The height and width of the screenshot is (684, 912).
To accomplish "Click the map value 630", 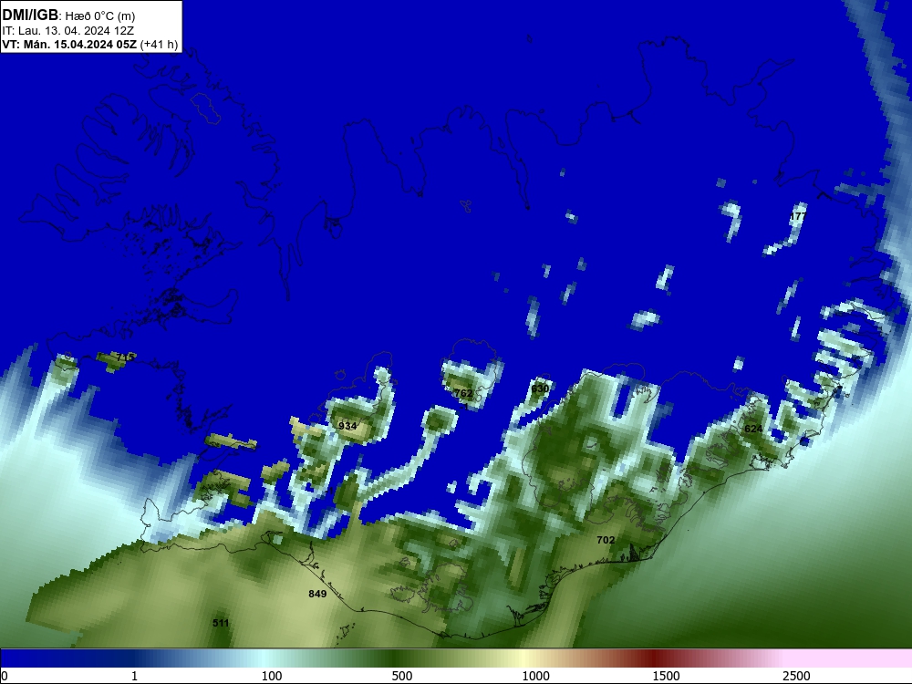I will [540, 389].
